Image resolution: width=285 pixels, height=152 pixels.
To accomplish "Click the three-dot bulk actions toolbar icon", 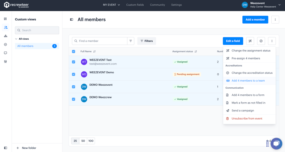I will click(x=272, y=41).
